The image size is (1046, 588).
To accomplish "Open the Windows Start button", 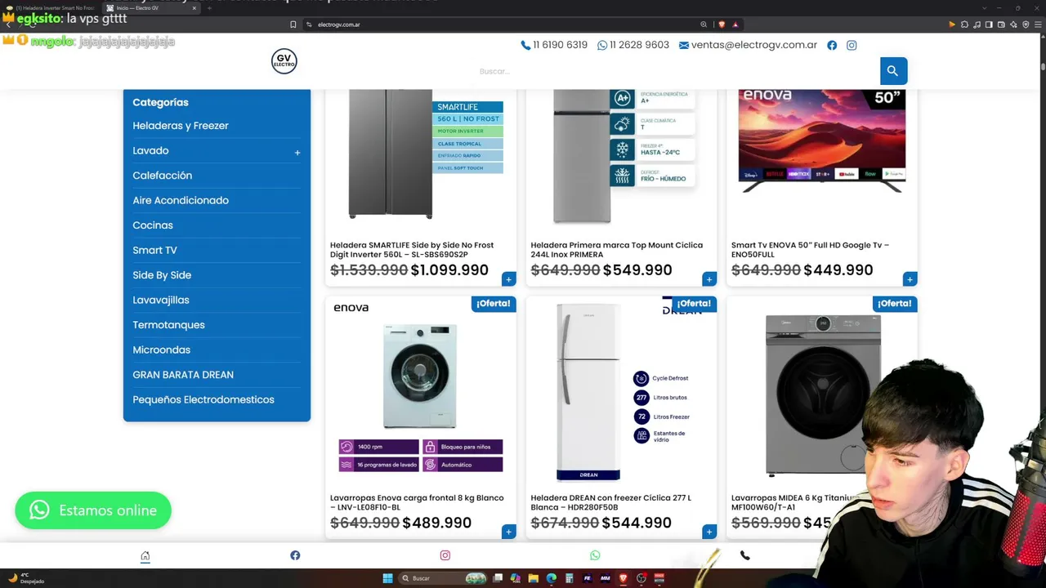I will (x=387, y=578).
